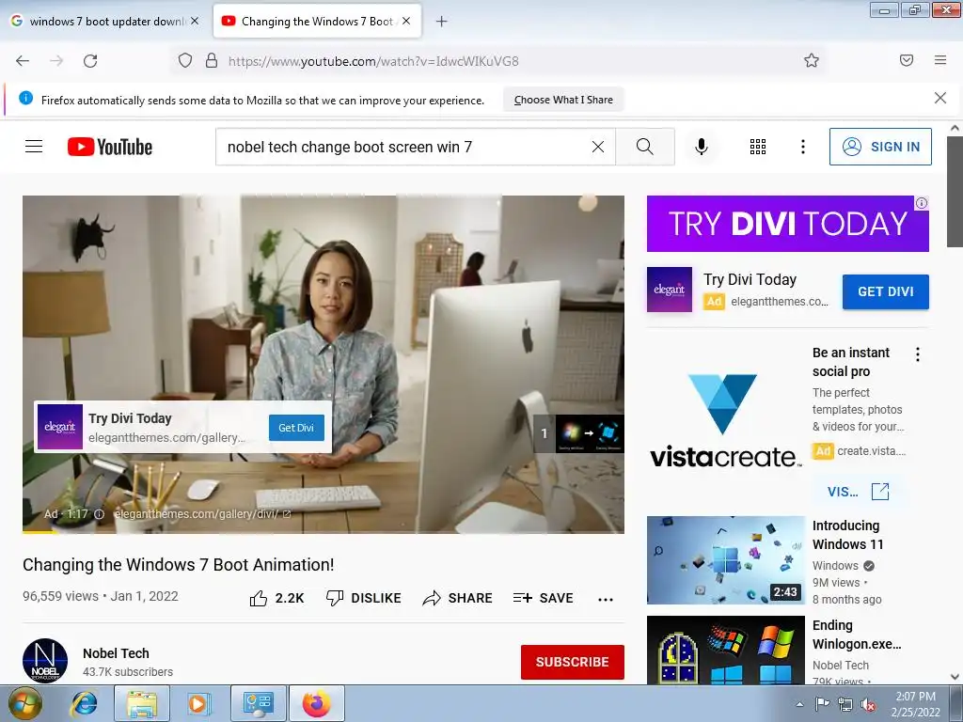963x722 pixels.
Task: Launch Internet Explorer from taskbar
Action: 84,703
